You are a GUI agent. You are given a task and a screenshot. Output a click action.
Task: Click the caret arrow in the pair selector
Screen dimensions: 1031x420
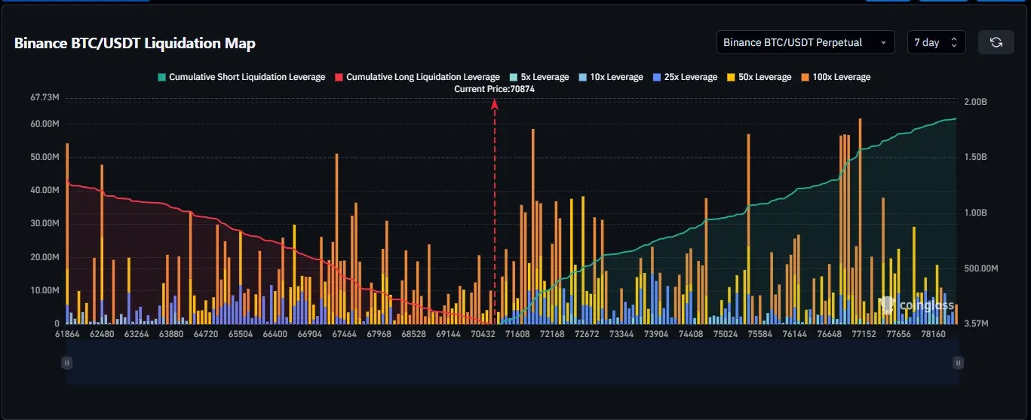(x=883, y=43)
